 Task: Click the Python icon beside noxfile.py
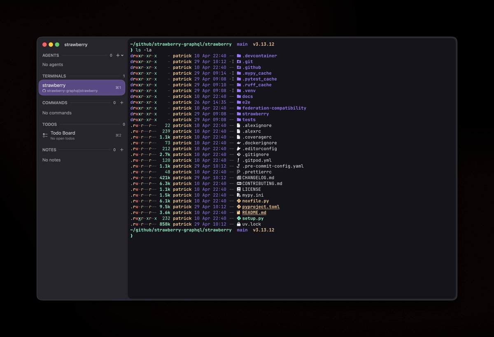pyautogui.click(x=239, y=201)
